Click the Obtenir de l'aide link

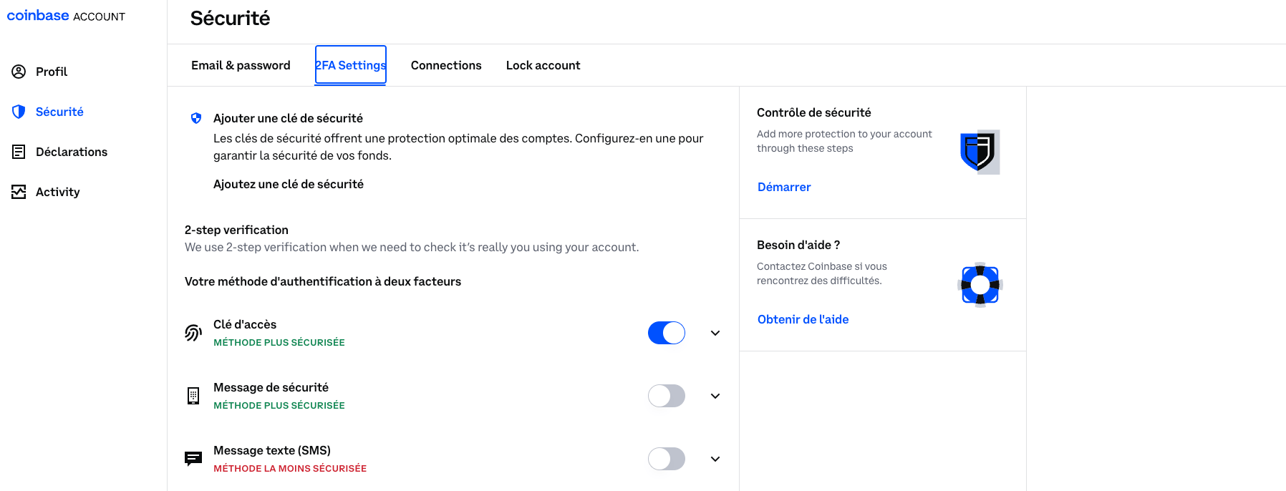coord(803,319)
